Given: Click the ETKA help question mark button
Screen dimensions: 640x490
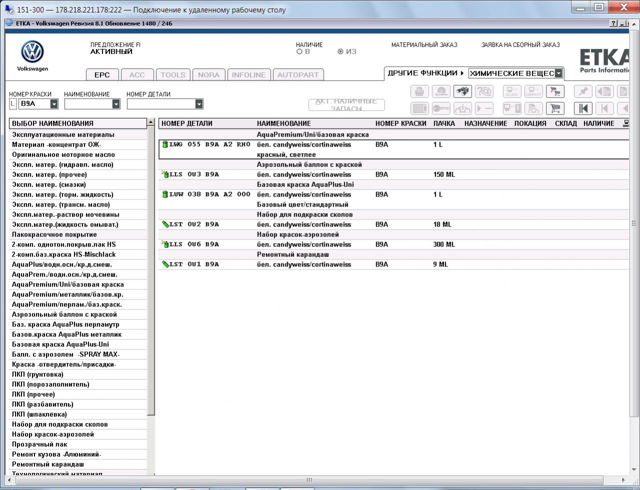Looking at the screenshot, I should click(613, 23).
